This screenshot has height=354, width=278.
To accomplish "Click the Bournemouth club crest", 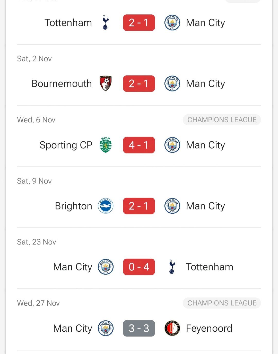I will point(106,84).
